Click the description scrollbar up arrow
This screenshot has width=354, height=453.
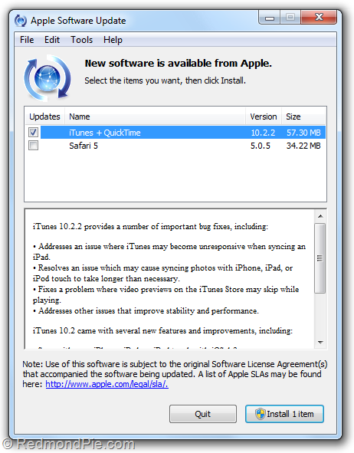click(320, 216)
